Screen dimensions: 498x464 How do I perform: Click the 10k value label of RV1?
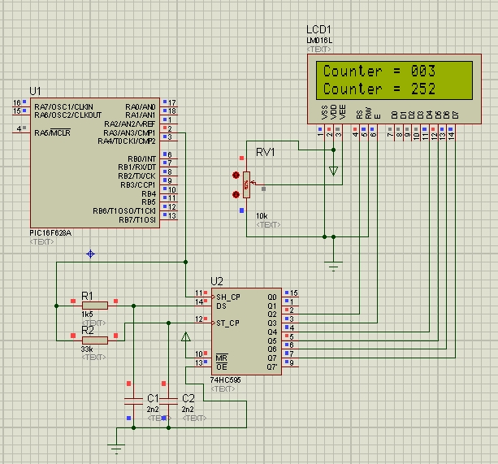click(262, 216)
